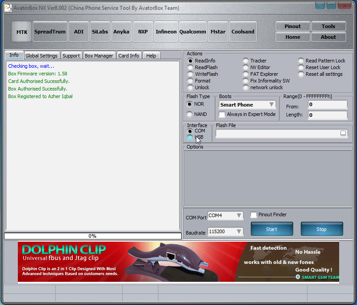Image resolution: width=357 pixels, height=305 pixels.
Task: Select the network unlock action
Action: pos(263,87)
